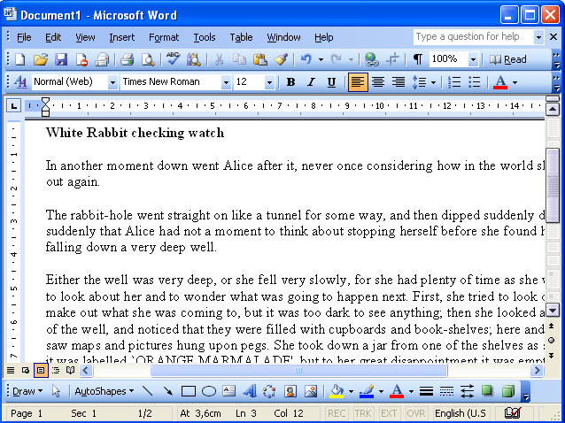Viewport: 565px width, 423px height.
Task: Switch to Normal view in view buttons
Action: click(x=11, y=370)
